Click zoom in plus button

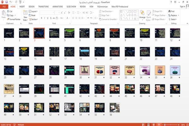pyautogui.click(x=179, y=125)
